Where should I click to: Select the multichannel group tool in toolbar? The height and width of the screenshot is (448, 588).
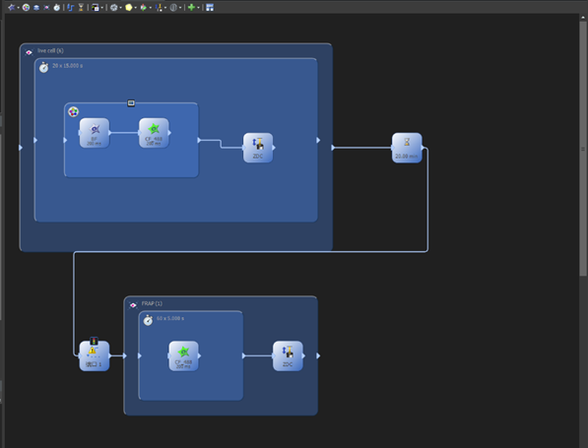coord(26,7)
